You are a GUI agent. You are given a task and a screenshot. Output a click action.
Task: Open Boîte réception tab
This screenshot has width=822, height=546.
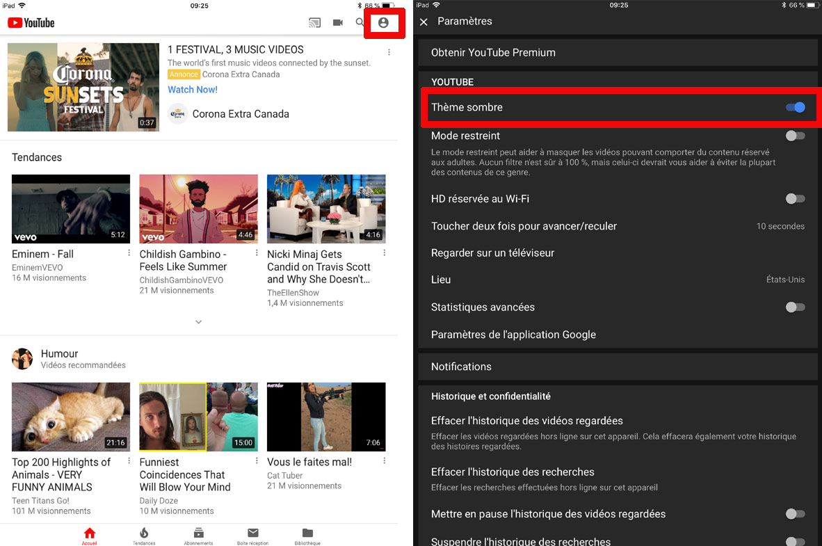coord(252,536)
